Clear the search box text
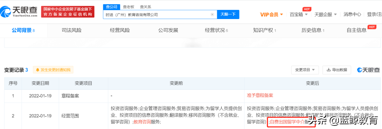This screenshot has height=129, width=382. pos(212,14)
